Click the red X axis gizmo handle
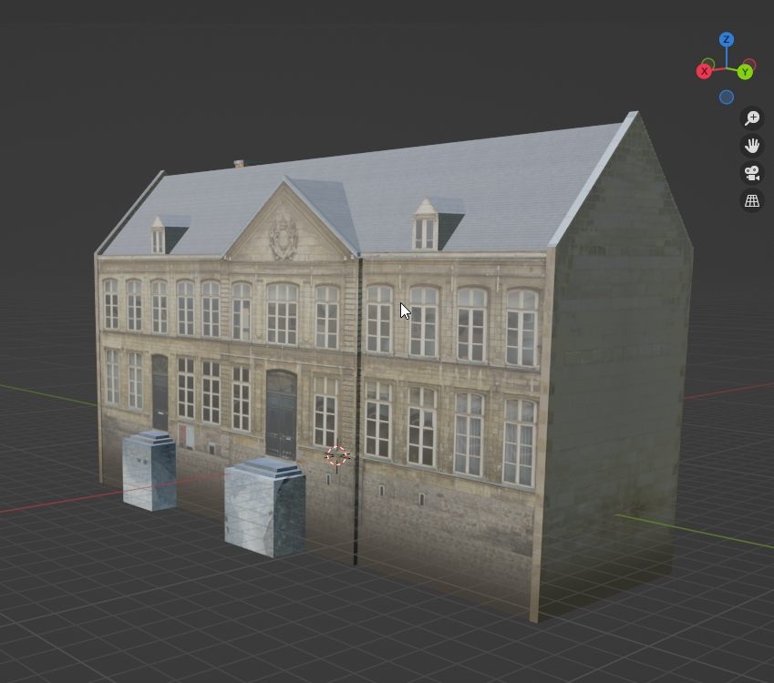The width and height of the screenshot is (774, 683). click(705, 71)
